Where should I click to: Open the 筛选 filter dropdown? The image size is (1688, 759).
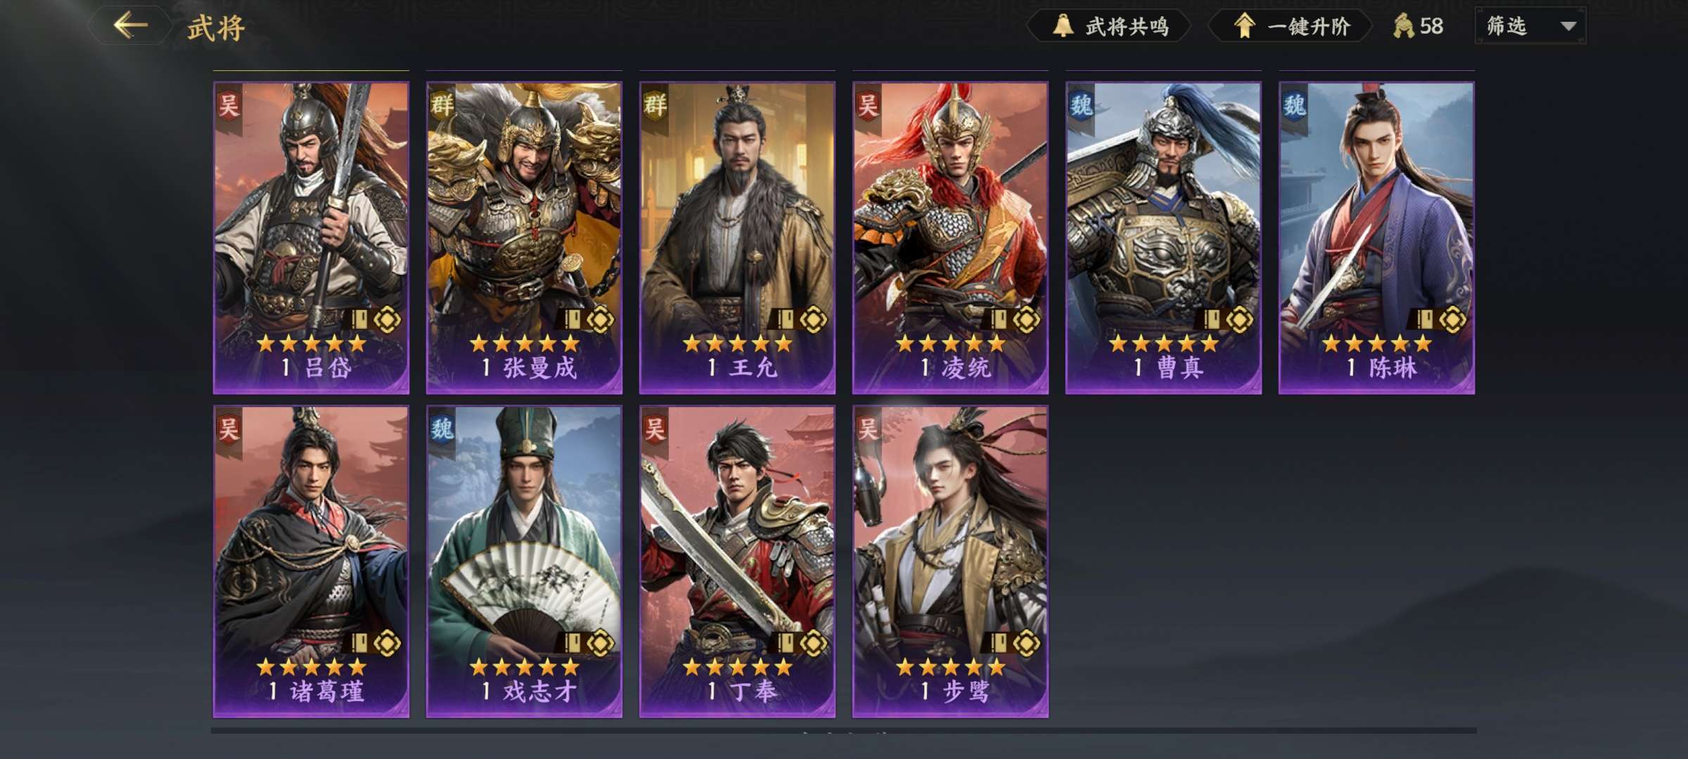pyautogui.click(x=1530, y=27)
